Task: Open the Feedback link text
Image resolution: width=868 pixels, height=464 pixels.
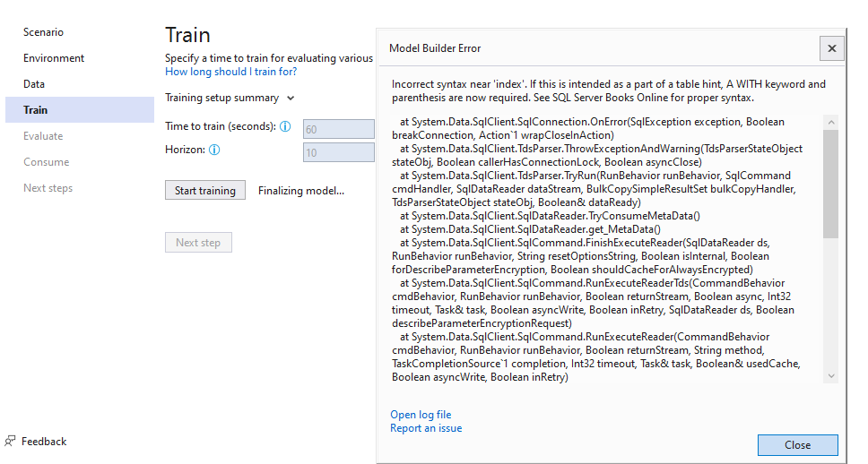Action: (44, 442)
